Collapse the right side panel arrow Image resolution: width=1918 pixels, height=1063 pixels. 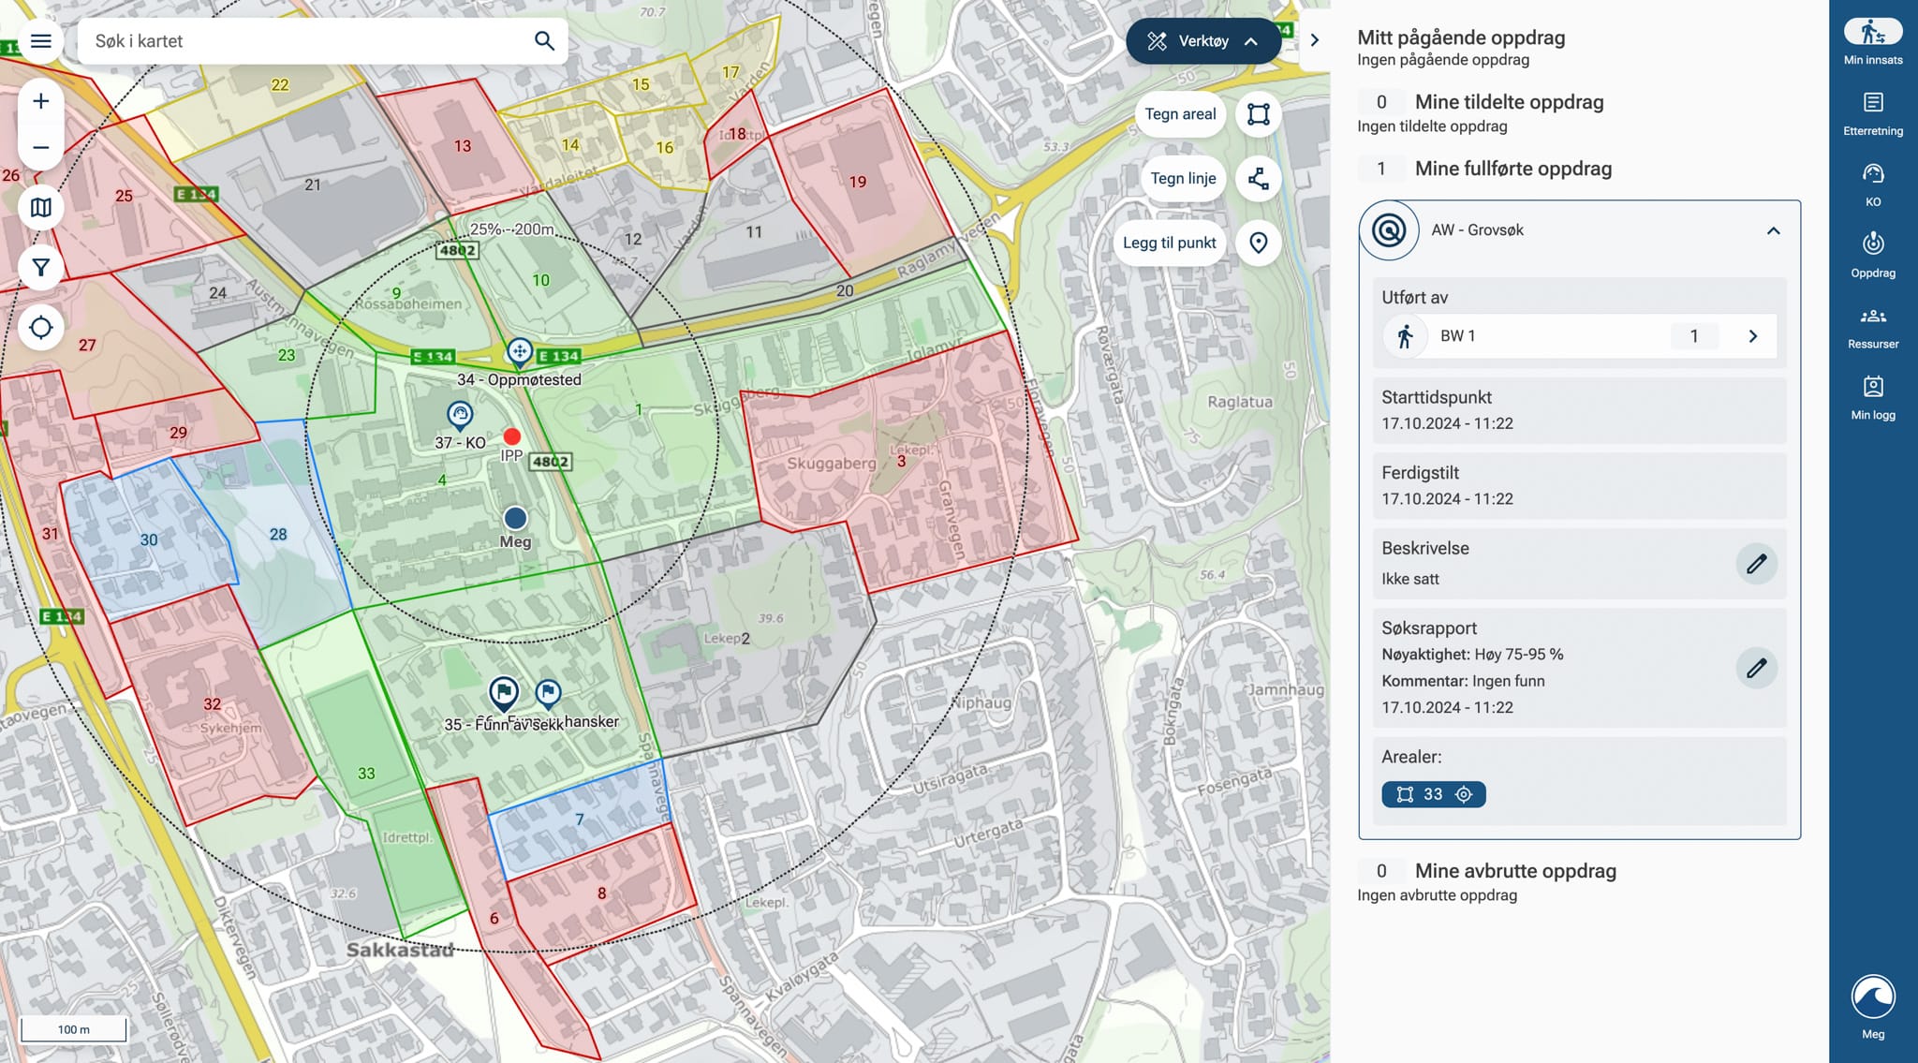tap(1314, 40)
